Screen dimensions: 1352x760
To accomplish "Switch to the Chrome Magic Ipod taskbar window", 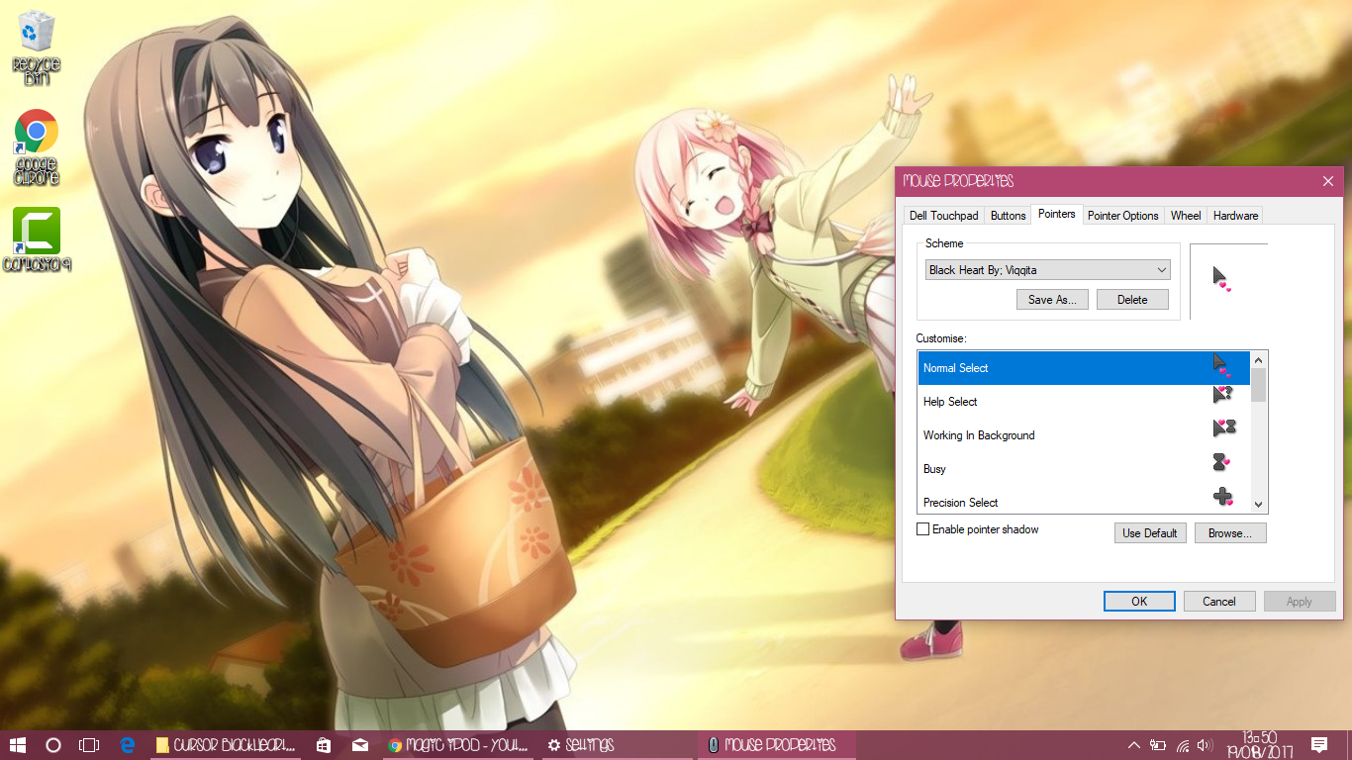I will tap(458, 745).
